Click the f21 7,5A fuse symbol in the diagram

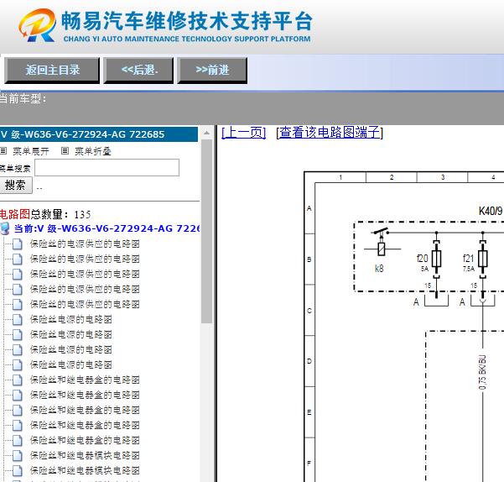pyautogui.click(x=482, y=259)
